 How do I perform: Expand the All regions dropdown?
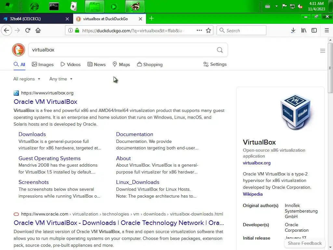pyautogui.click(x=27, y=79)
